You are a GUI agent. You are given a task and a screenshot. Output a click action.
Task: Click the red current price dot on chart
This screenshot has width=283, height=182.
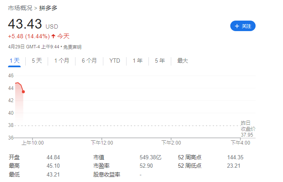[23, 92]
